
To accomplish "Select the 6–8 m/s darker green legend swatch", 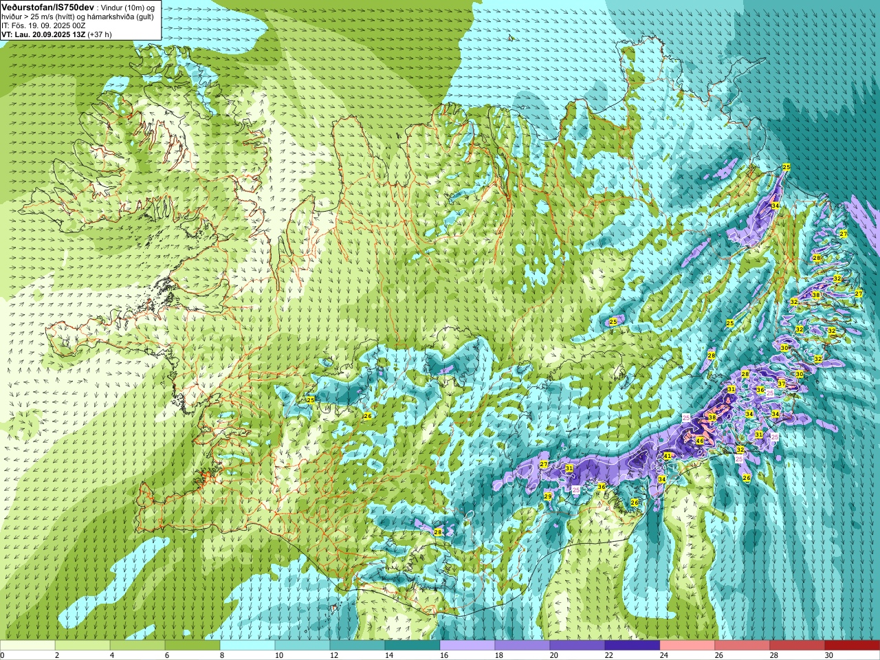I will 192,646.
